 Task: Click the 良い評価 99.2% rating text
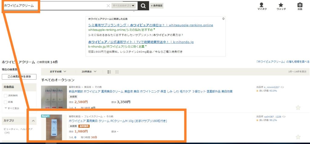268,120
